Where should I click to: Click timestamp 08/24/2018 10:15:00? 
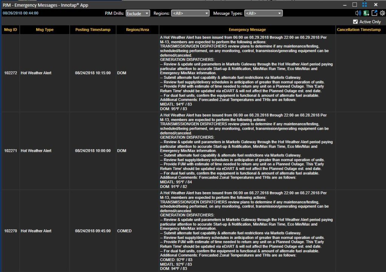(93, 73)
